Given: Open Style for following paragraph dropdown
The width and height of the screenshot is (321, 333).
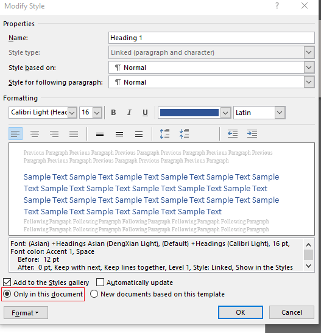Looking at the screenshot, I should click(x=309, y=82).
